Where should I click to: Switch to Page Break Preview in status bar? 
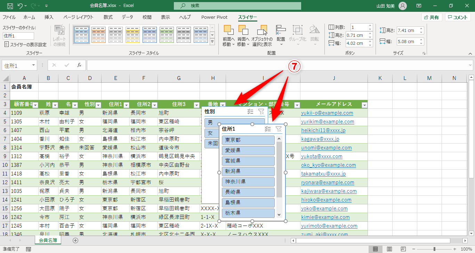pos(403,249)
